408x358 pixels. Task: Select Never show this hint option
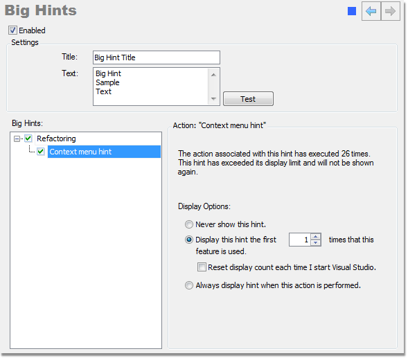point(189,224)
